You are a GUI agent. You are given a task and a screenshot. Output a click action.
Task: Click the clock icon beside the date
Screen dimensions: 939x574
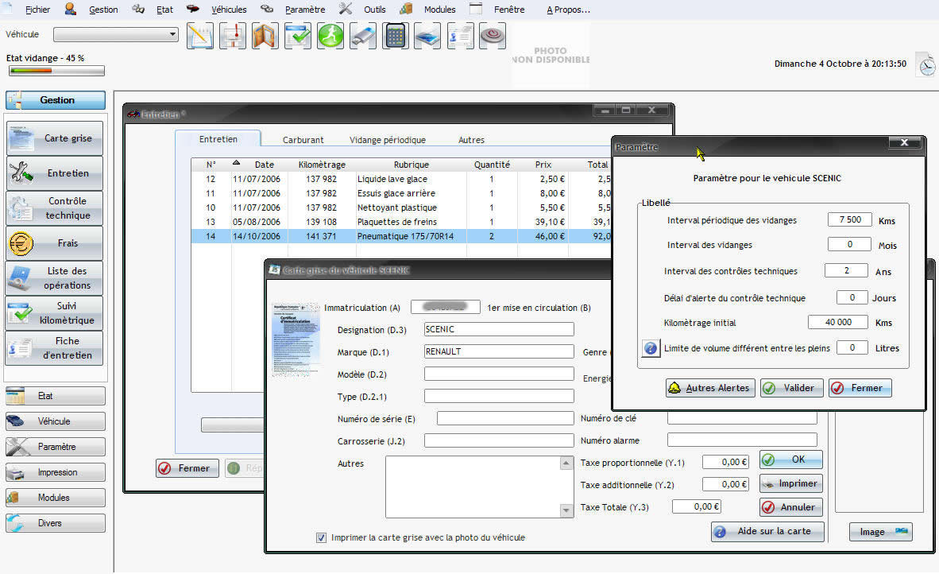click(926, 64)
